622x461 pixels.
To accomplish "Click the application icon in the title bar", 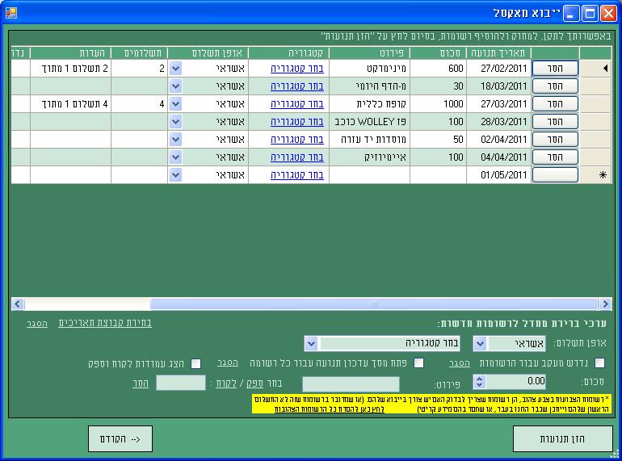I will (11, 13).
